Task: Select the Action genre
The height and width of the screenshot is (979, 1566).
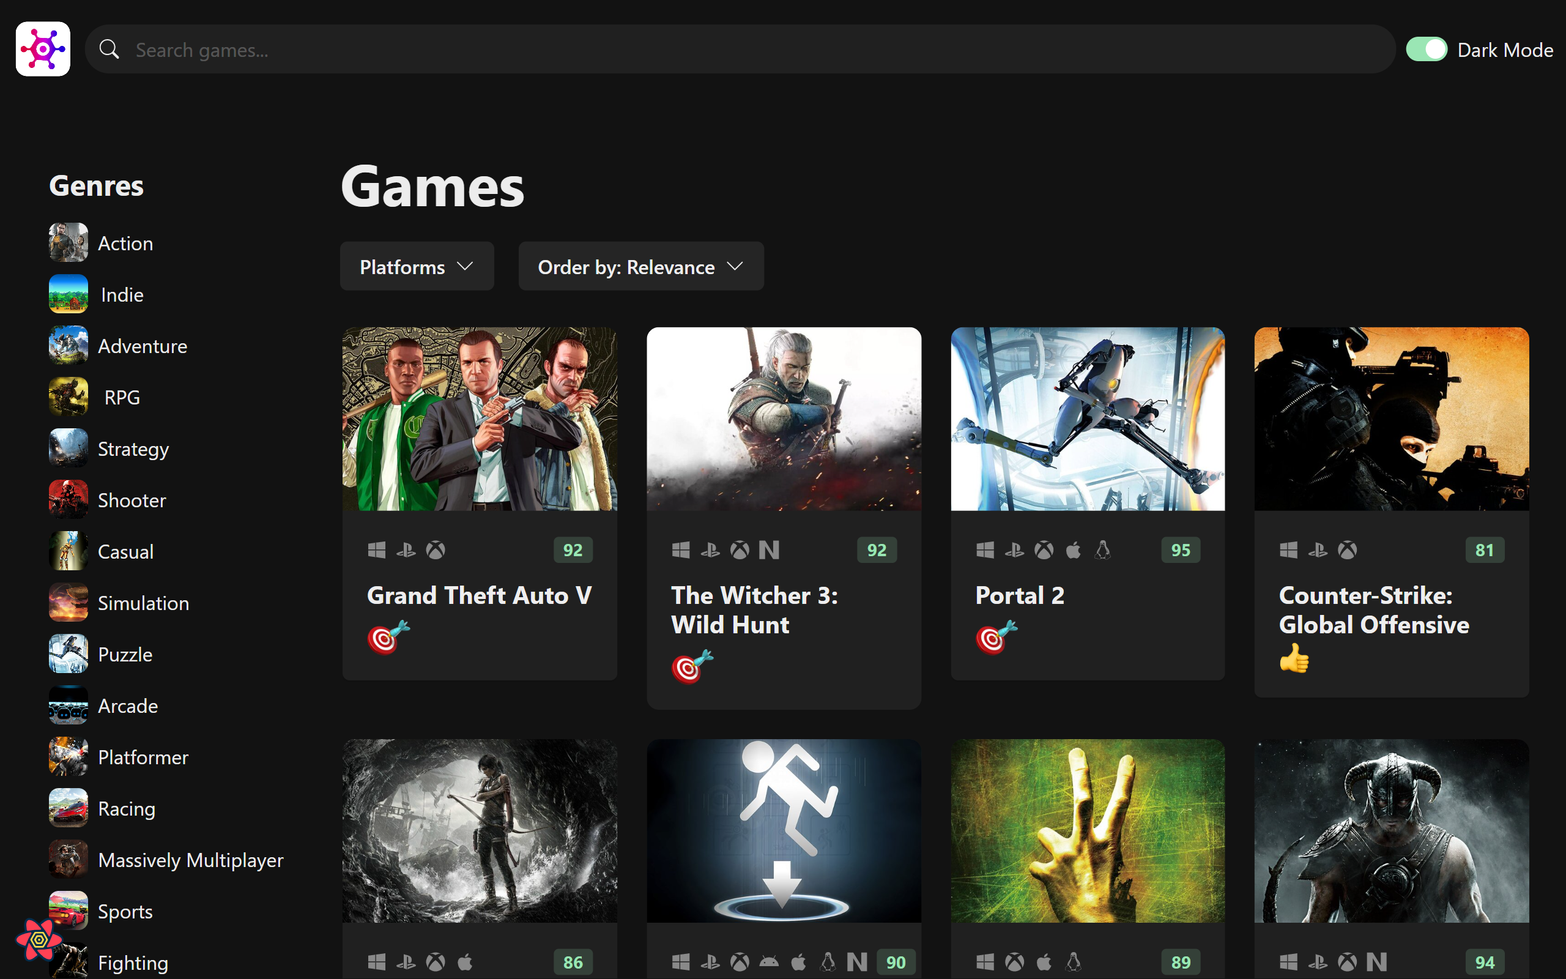Action: [125, 244]
